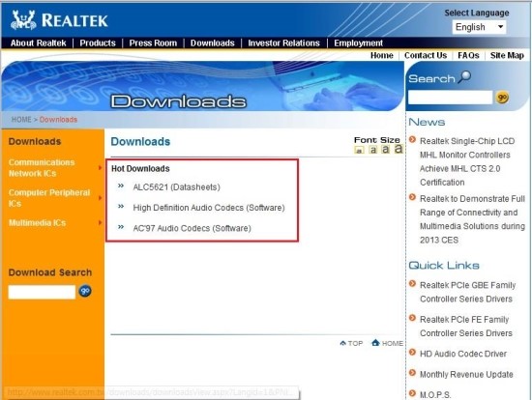The width and height of the screenshot is (532, 400).
Task: Click the Home link in the secondary navigation
Action: tap(382, 55)
